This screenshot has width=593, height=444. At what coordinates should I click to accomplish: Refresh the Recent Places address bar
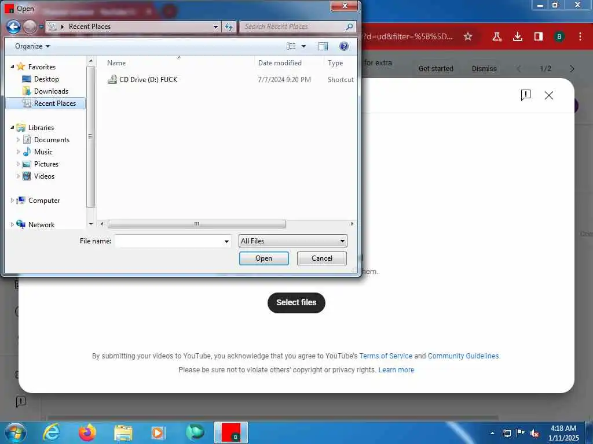click(x=228, y=27)
